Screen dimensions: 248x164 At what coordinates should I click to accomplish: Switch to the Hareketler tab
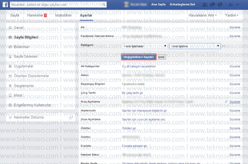coord(35,15)
